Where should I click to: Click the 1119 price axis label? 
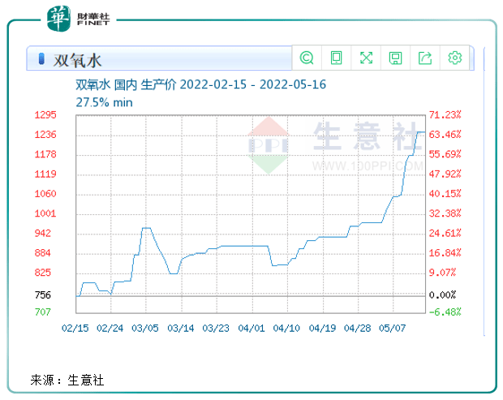tap(45, 174)
